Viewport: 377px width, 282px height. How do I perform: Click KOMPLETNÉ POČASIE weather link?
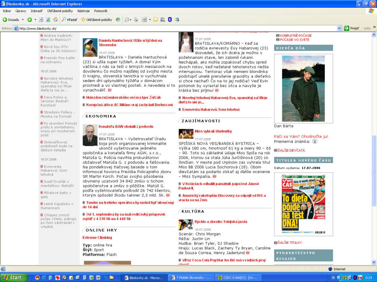point(296,36)
